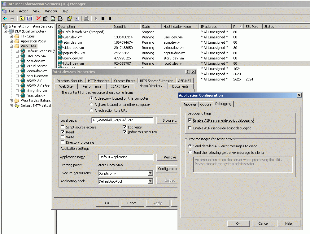Click the Application name input field
This screenshot has width=310, height=234.
pos(125,157)
